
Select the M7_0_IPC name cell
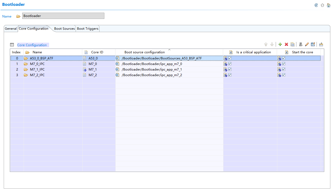tap(53, 64)
